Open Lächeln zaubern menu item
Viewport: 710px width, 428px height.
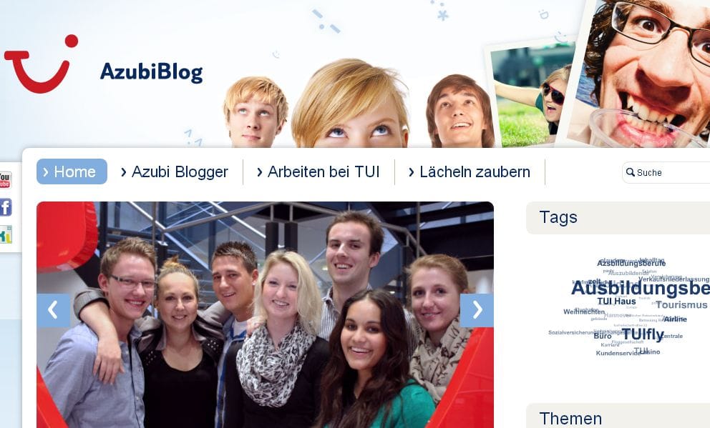(470, 172)
